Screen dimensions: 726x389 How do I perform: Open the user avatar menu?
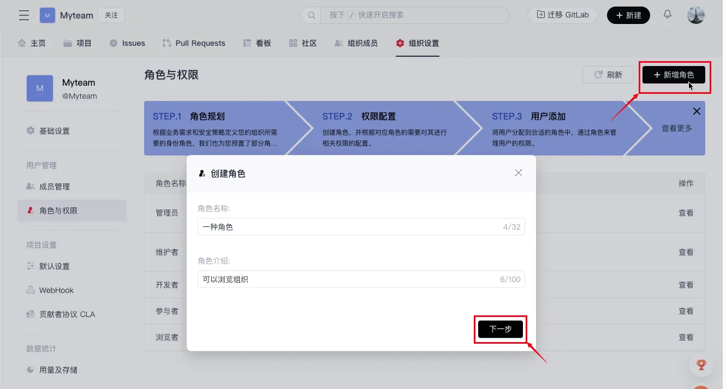[x=695, y=15]
